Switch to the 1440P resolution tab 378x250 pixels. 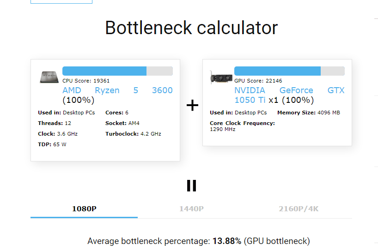click(191, 208)
